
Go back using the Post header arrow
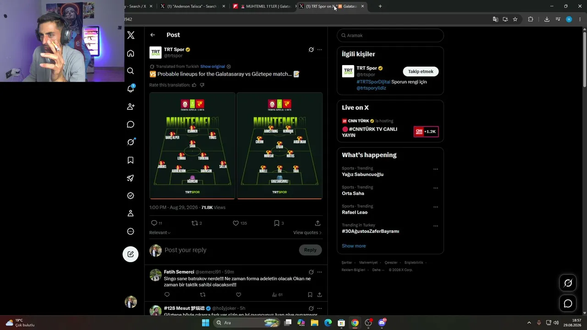click(x=153, y=35)
